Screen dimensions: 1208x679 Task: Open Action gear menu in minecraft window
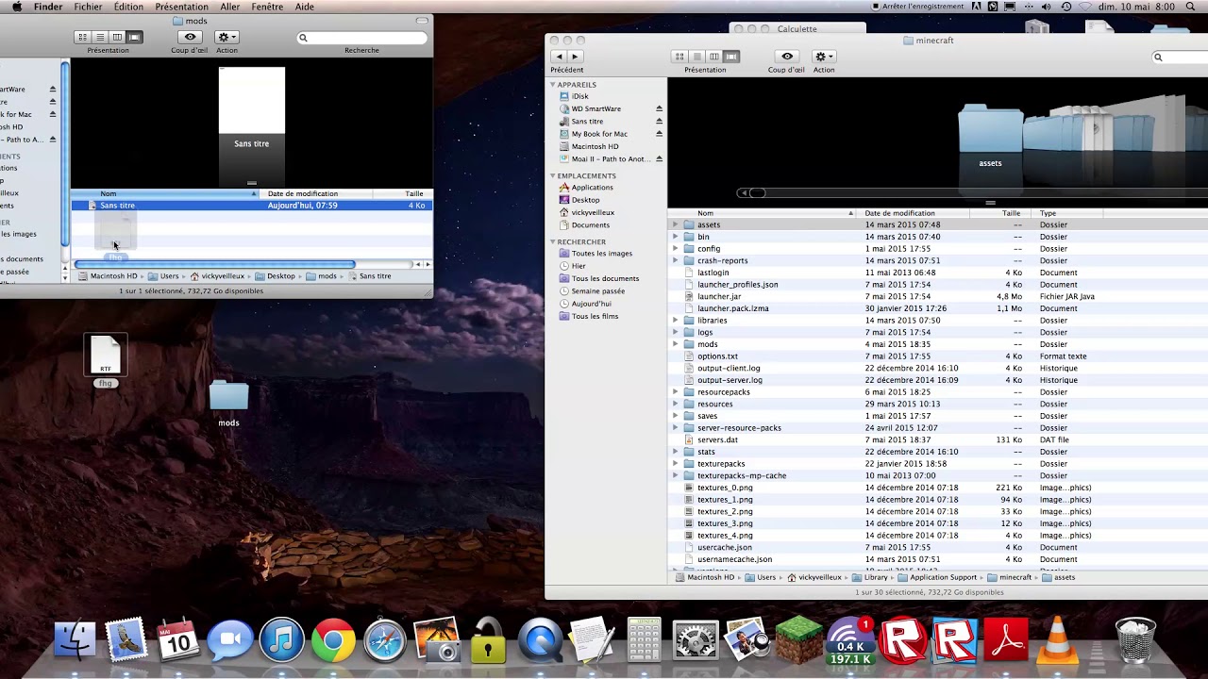pos(824,57)
